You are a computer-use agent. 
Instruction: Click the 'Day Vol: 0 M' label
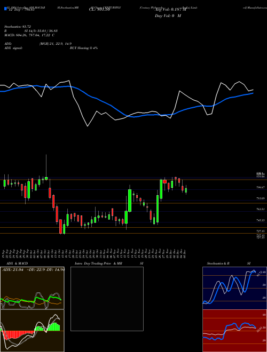pos(168,16)
